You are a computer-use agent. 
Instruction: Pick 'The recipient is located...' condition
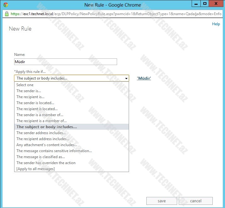click(37, 109)
